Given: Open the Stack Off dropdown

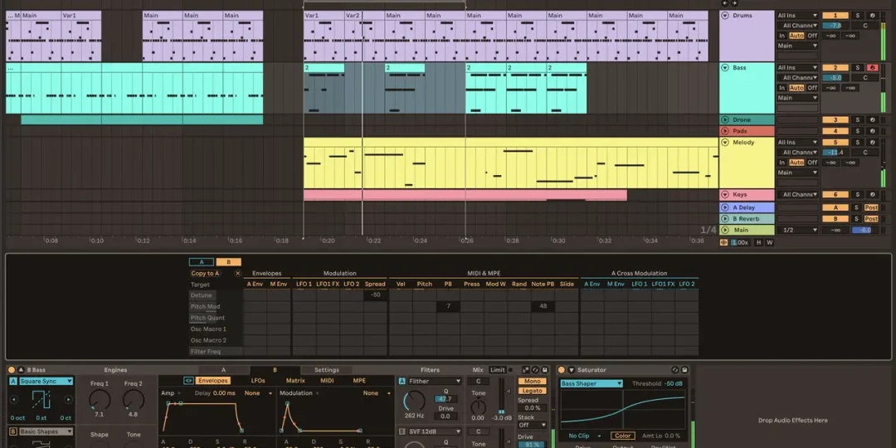Looking at the screenshot, I should click(x=532, y=425).
